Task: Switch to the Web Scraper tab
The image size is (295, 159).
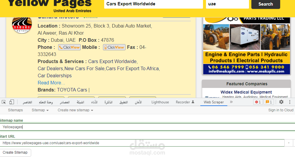Action: pyautogui.click(x=214, y=102)
